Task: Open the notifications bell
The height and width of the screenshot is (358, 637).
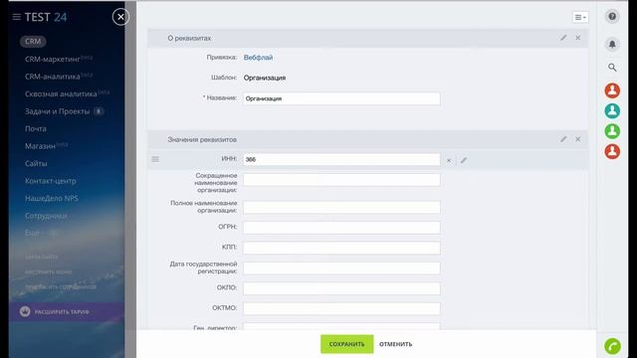Action: pyautogui.click(x=612, y=44)
